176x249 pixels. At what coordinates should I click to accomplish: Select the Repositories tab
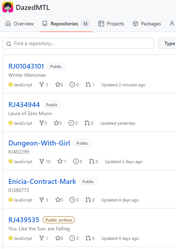coord(66,24)
